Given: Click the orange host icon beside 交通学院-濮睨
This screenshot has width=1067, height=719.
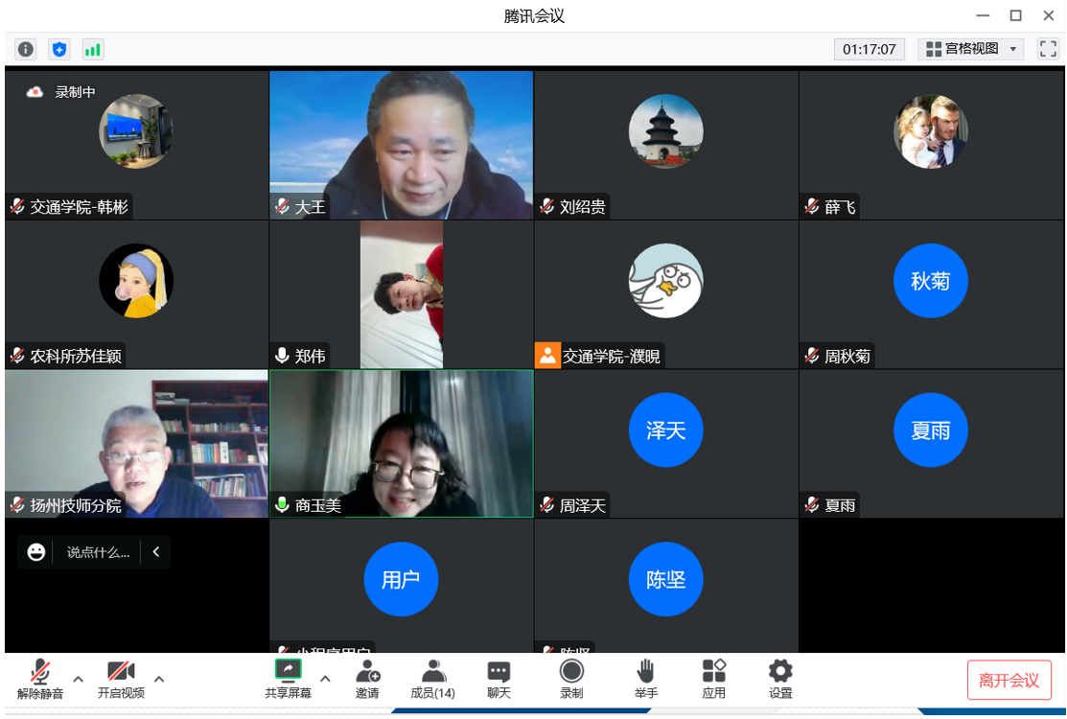Looking at the screenshot, I should 547,356.
